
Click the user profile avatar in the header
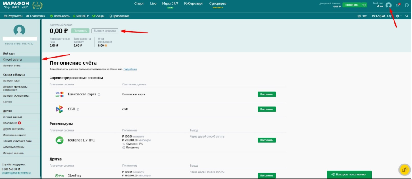point(388,5)
